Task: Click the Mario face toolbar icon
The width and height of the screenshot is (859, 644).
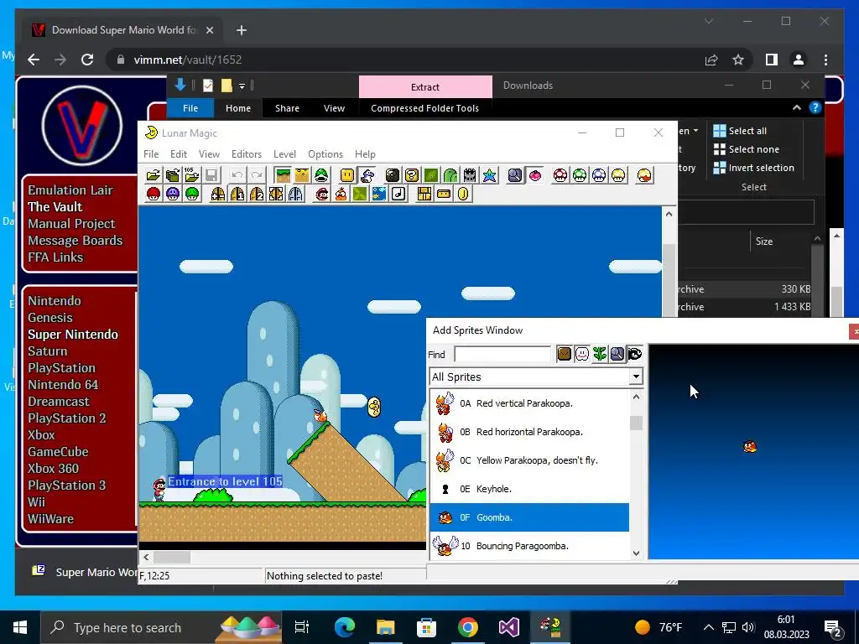Action: click(321, 194)
